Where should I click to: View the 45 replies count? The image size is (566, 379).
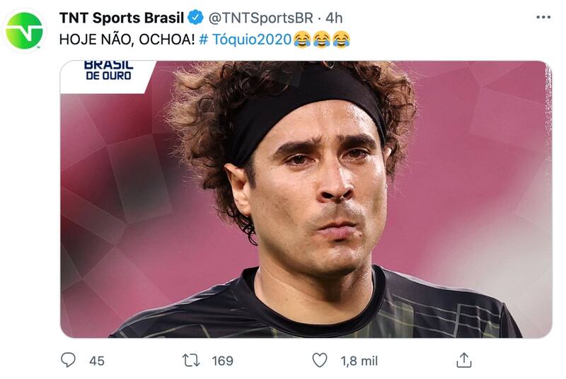click(x=97, y=361)
